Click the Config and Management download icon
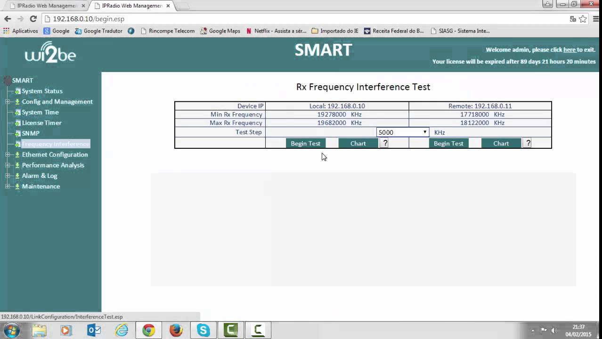The width and height of the screenshot is (602, 339). click(x=17, y=102)
